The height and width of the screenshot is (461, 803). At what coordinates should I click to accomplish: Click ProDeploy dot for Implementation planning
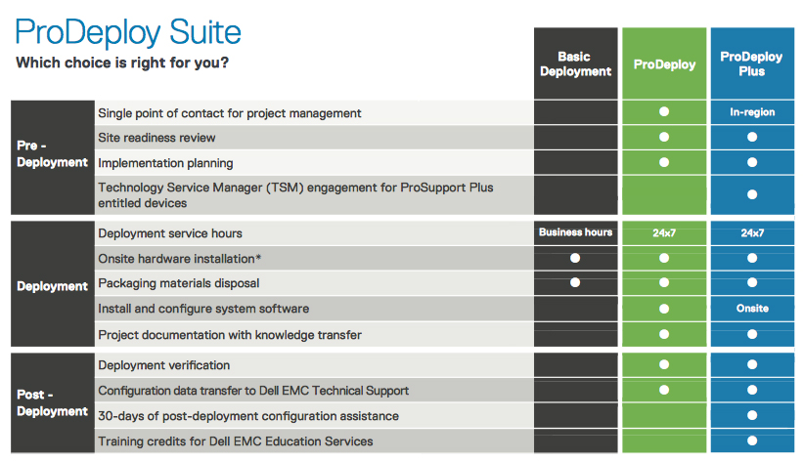(664, 162)
